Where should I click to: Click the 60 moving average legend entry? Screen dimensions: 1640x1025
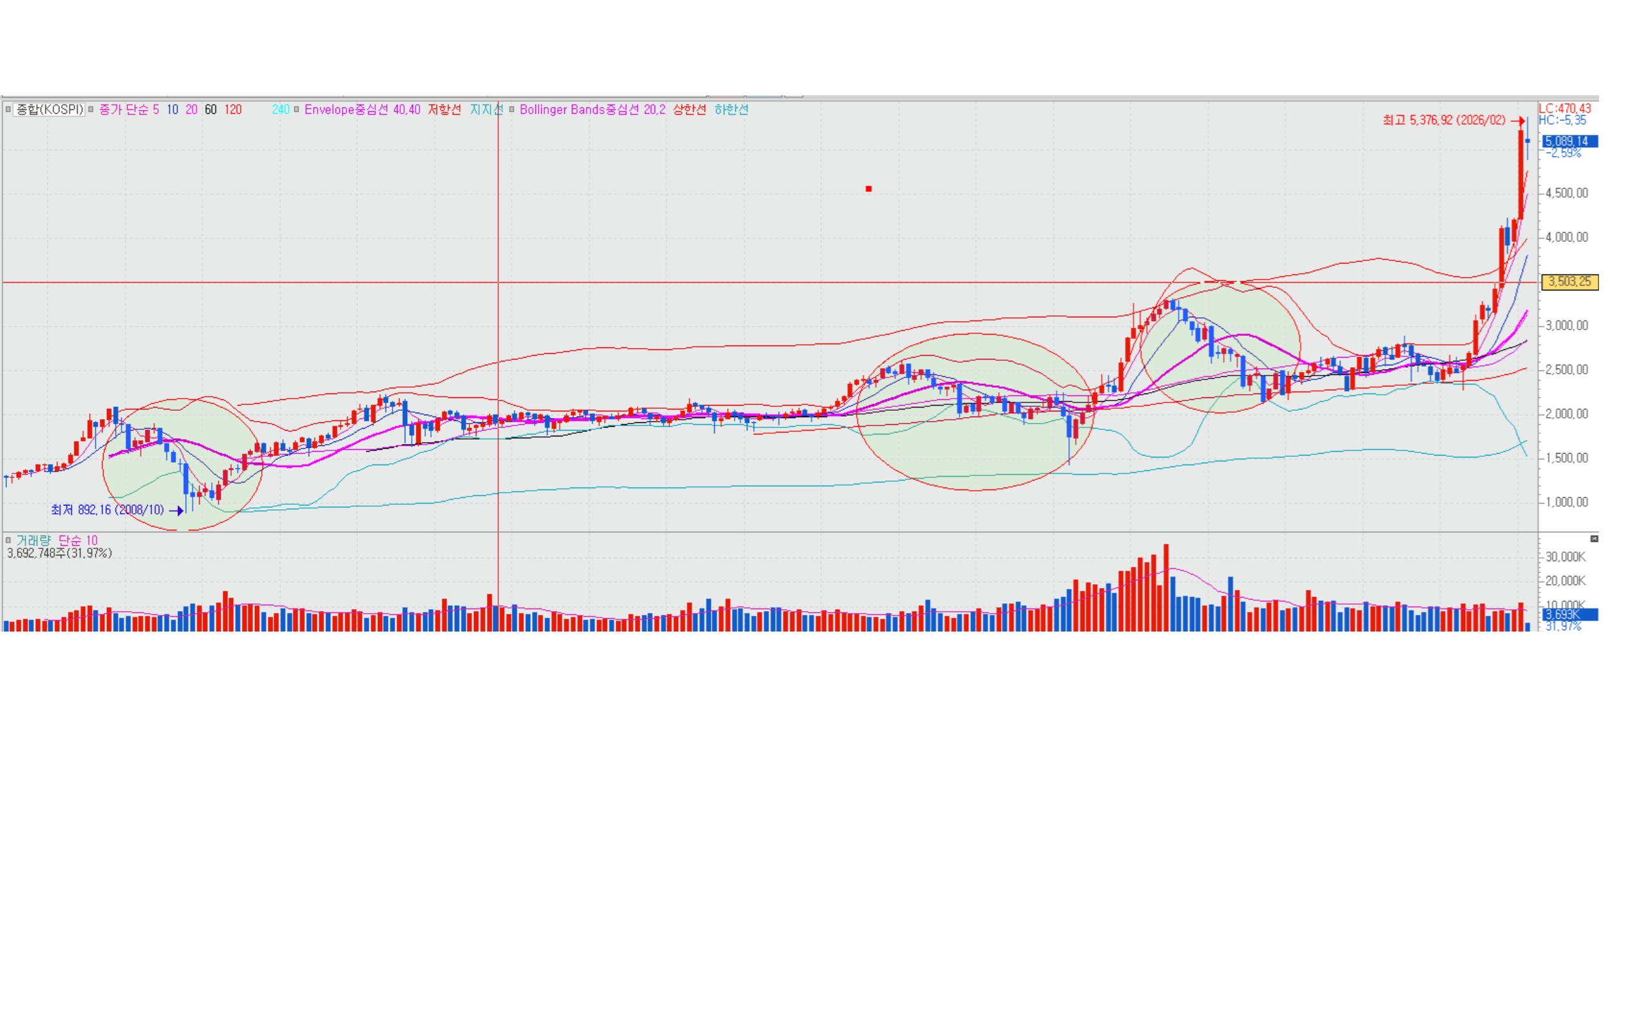[211, 109]
